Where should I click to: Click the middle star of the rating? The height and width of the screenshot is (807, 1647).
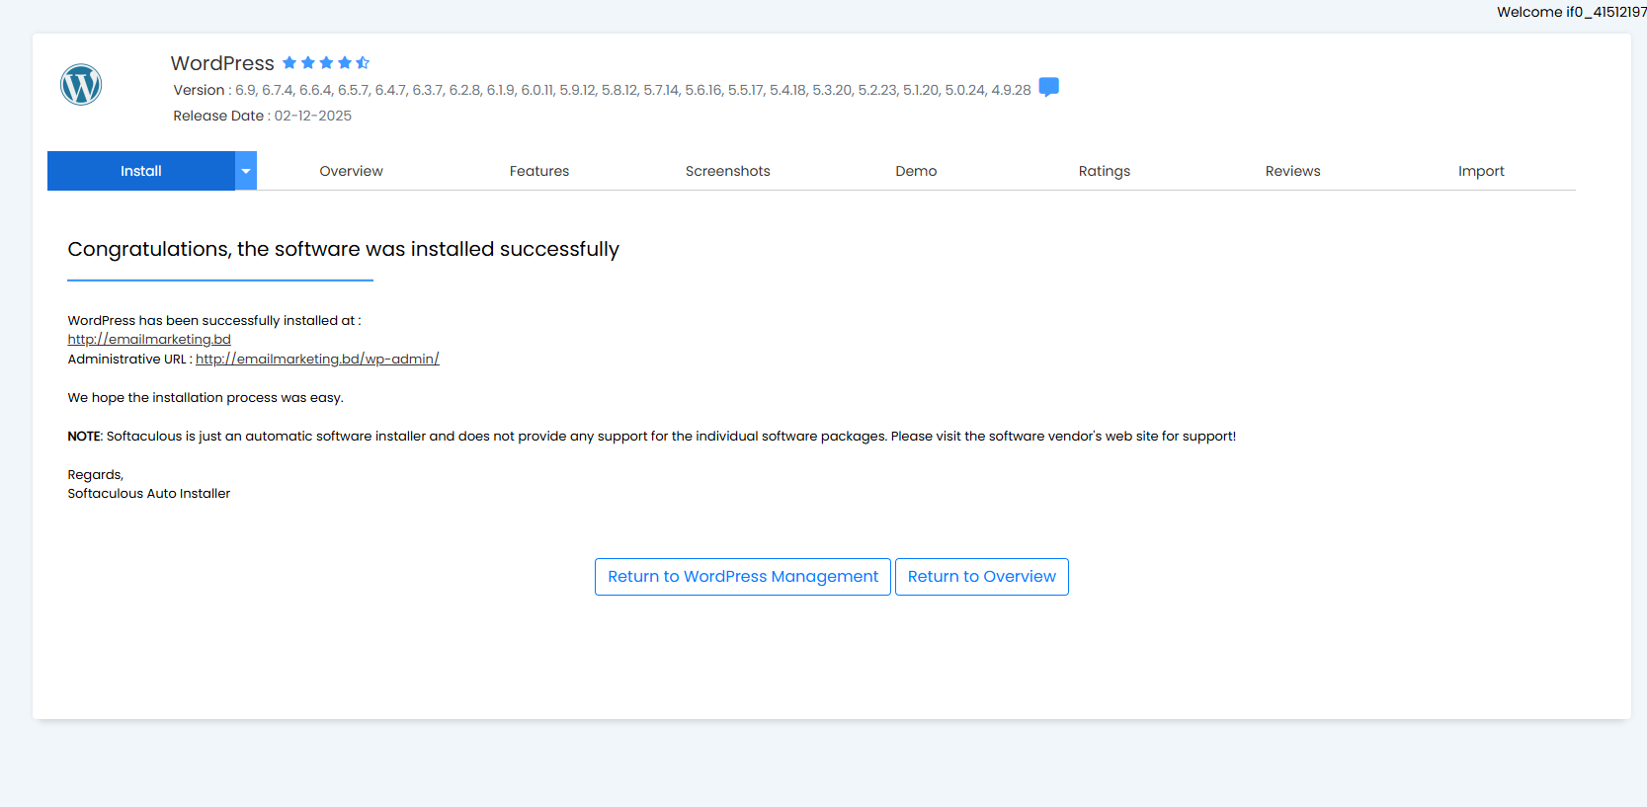click(x=326, y=63)
